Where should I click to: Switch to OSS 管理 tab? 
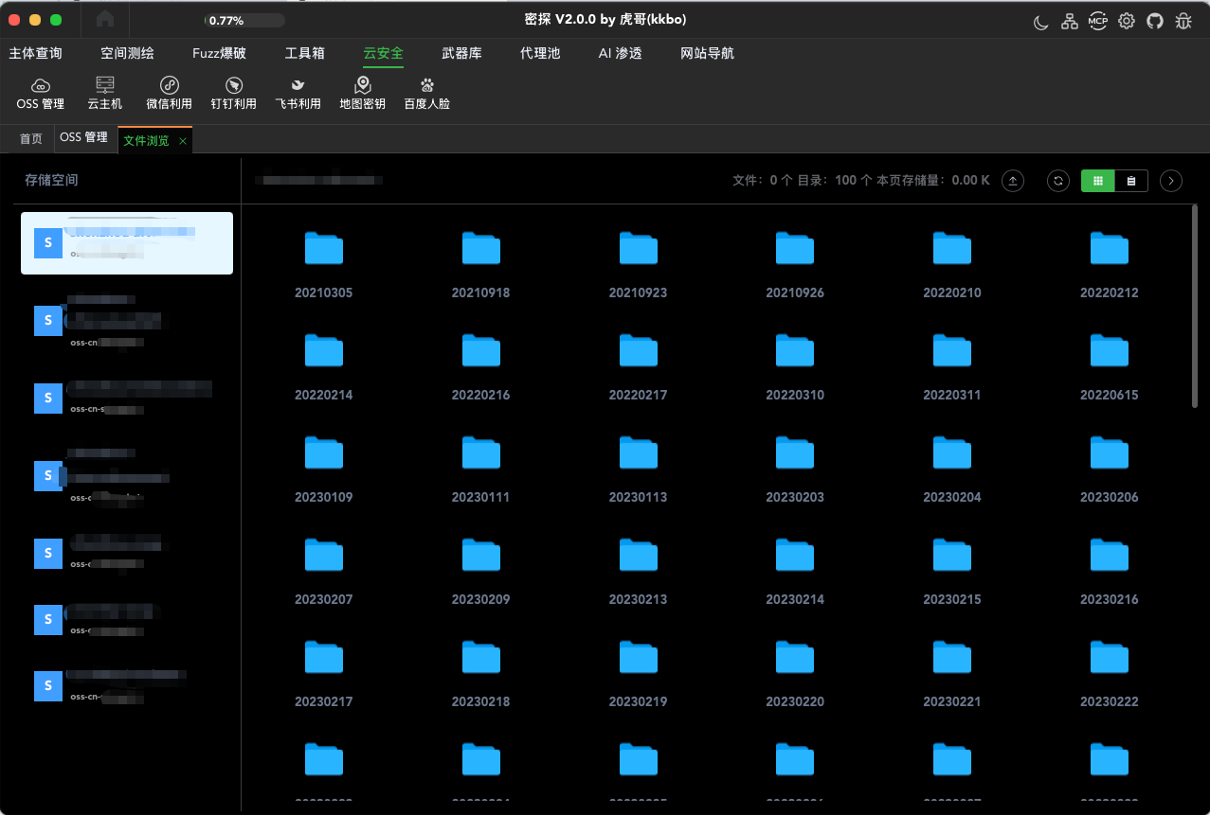[84, 138]
